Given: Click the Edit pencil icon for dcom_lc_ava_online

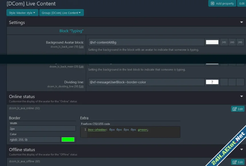Looking at the screenshot, I should pyautogui.click(x=235, y=109).
